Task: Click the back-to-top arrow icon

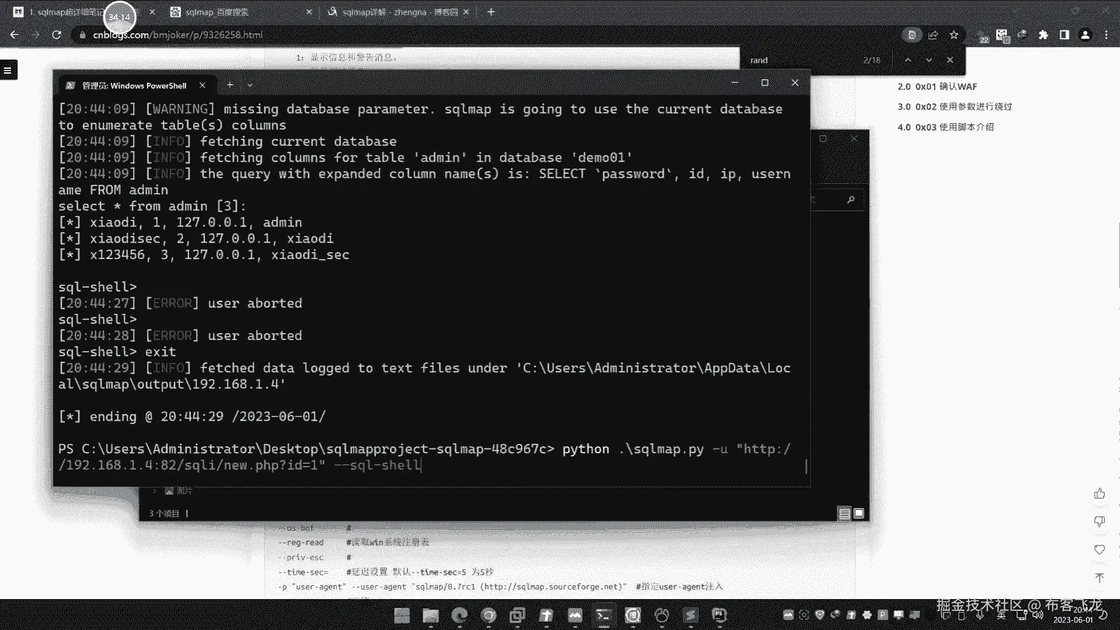Action: pos(1099,577)
